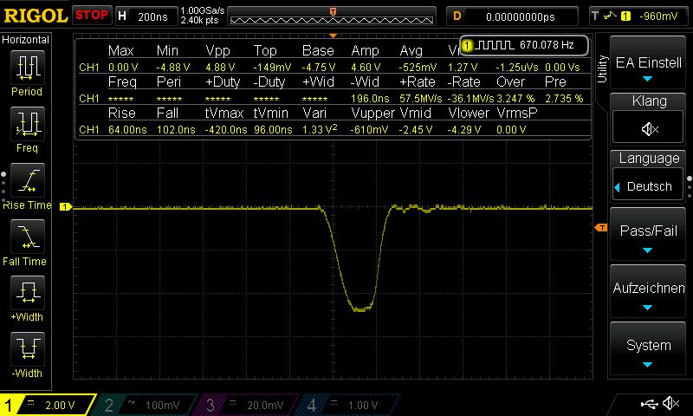Screen dimensions: 693x416
Task: Expand the Pass/Fail submenu
Action: (649, 237)
